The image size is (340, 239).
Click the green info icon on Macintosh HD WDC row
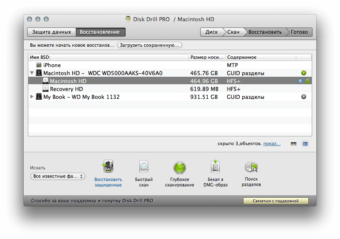coord(303,73)
